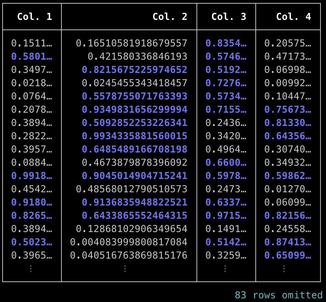The width and height of the screenshot is (326, 302).
Task: Select the Col. 4 cell 0.75673…
Action: (288, 109)
